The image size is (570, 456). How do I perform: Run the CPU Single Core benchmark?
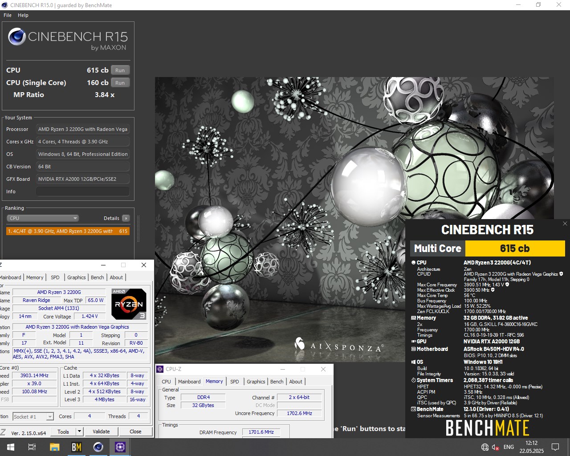[120, 83]
